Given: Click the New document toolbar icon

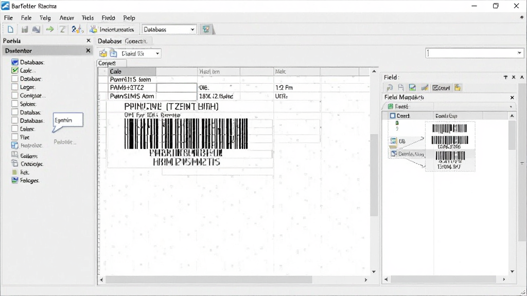Looking at the screenshot, I should click(x=10, y=29).
